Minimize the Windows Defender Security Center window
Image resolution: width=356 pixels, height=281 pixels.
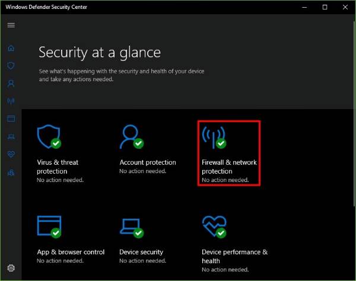click(x=304, y=7)
